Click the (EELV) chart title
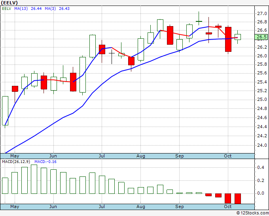This screenshot has height=216, width=269. pos(9,3)
